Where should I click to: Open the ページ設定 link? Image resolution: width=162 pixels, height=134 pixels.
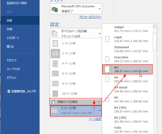pos(95,119)
